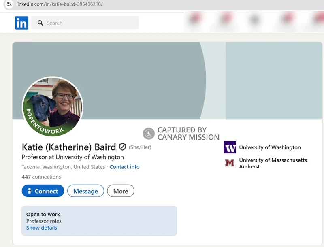Click the UMass Amherst logo

pyautogui.click(x=230, y=163)
